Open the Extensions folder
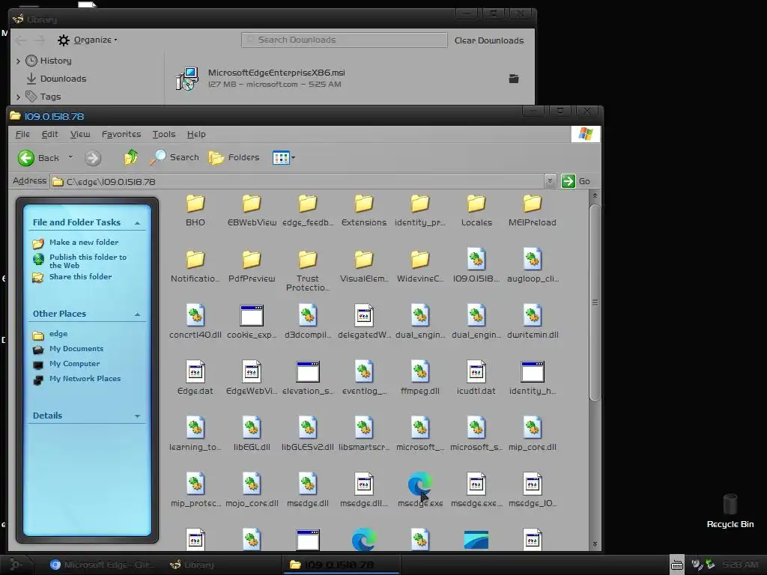Viewport: 767px width, 575px height. (364, 204)
